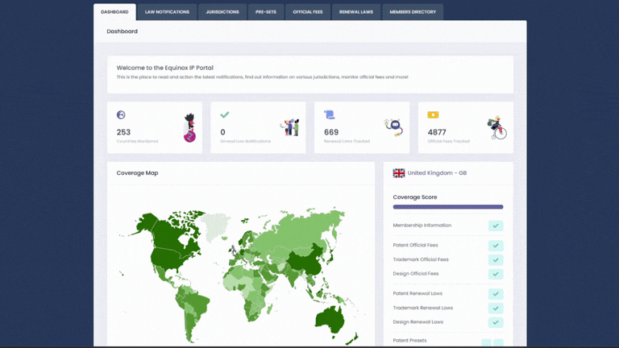
Task: Click the robot illustration on Renewal Laws card
Action: (x=394, y=127)
